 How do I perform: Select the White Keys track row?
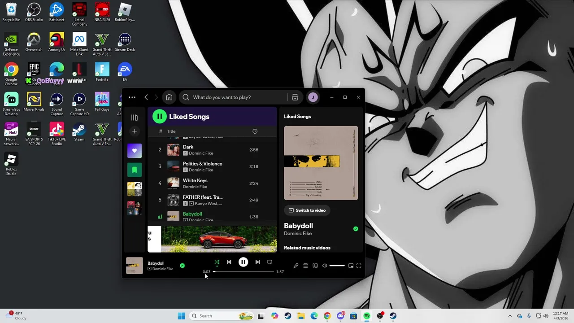212,183
